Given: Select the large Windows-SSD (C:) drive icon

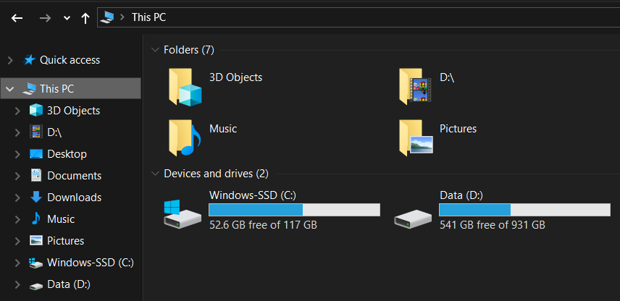Looking at the screenshot, I should [183, 213].
